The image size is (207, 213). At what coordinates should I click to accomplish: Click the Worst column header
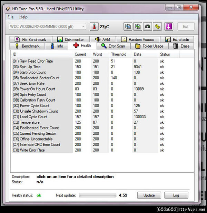(100, 54)
